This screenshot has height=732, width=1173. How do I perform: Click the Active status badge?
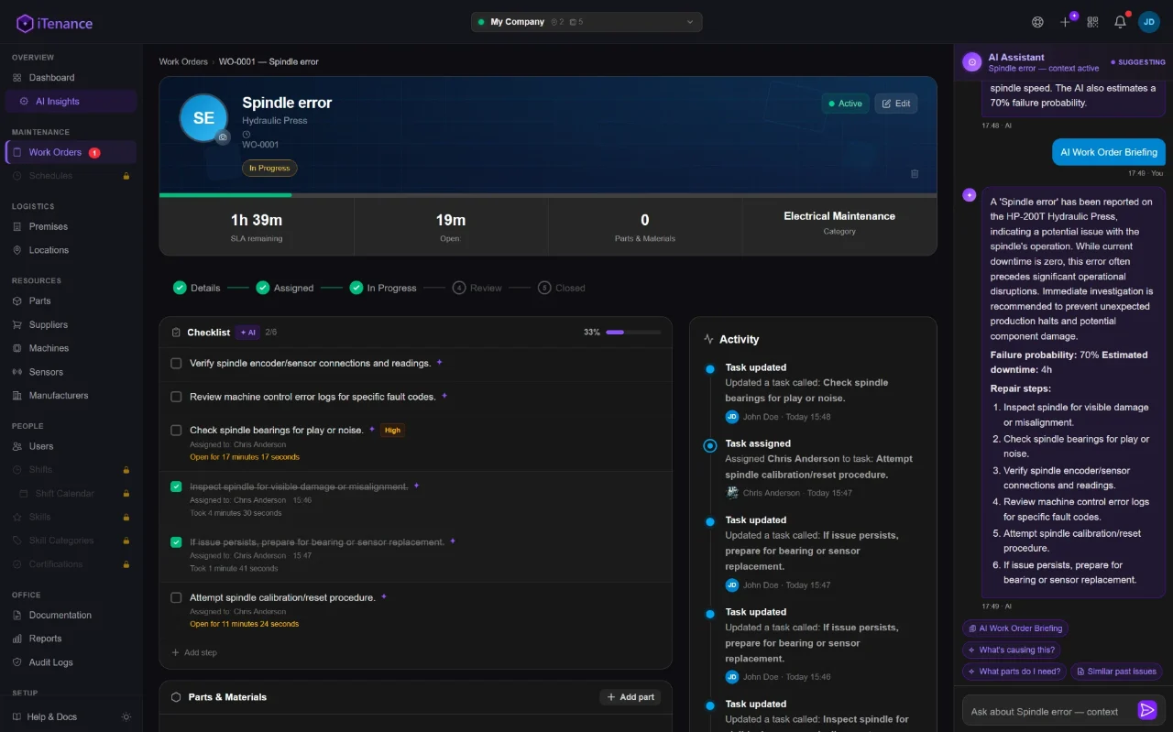(x=845, y=104)
